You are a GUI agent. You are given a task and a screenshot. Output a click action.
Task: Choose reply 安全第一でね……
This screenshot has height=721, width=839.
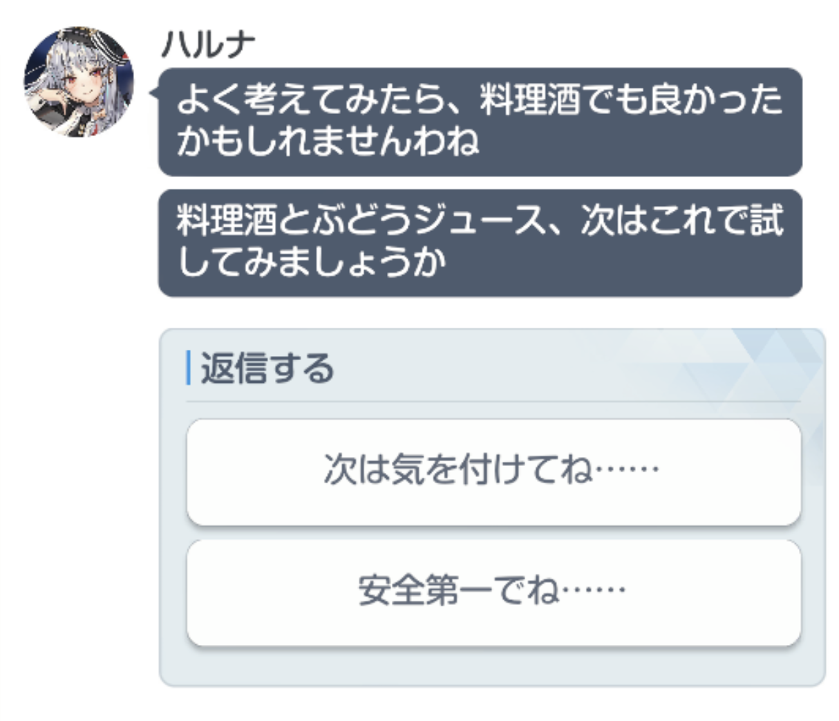point(493,592)
